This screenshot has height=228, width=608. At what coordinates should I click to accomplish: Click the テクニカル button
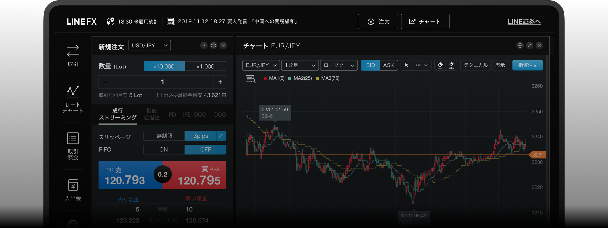coord(476,65)
